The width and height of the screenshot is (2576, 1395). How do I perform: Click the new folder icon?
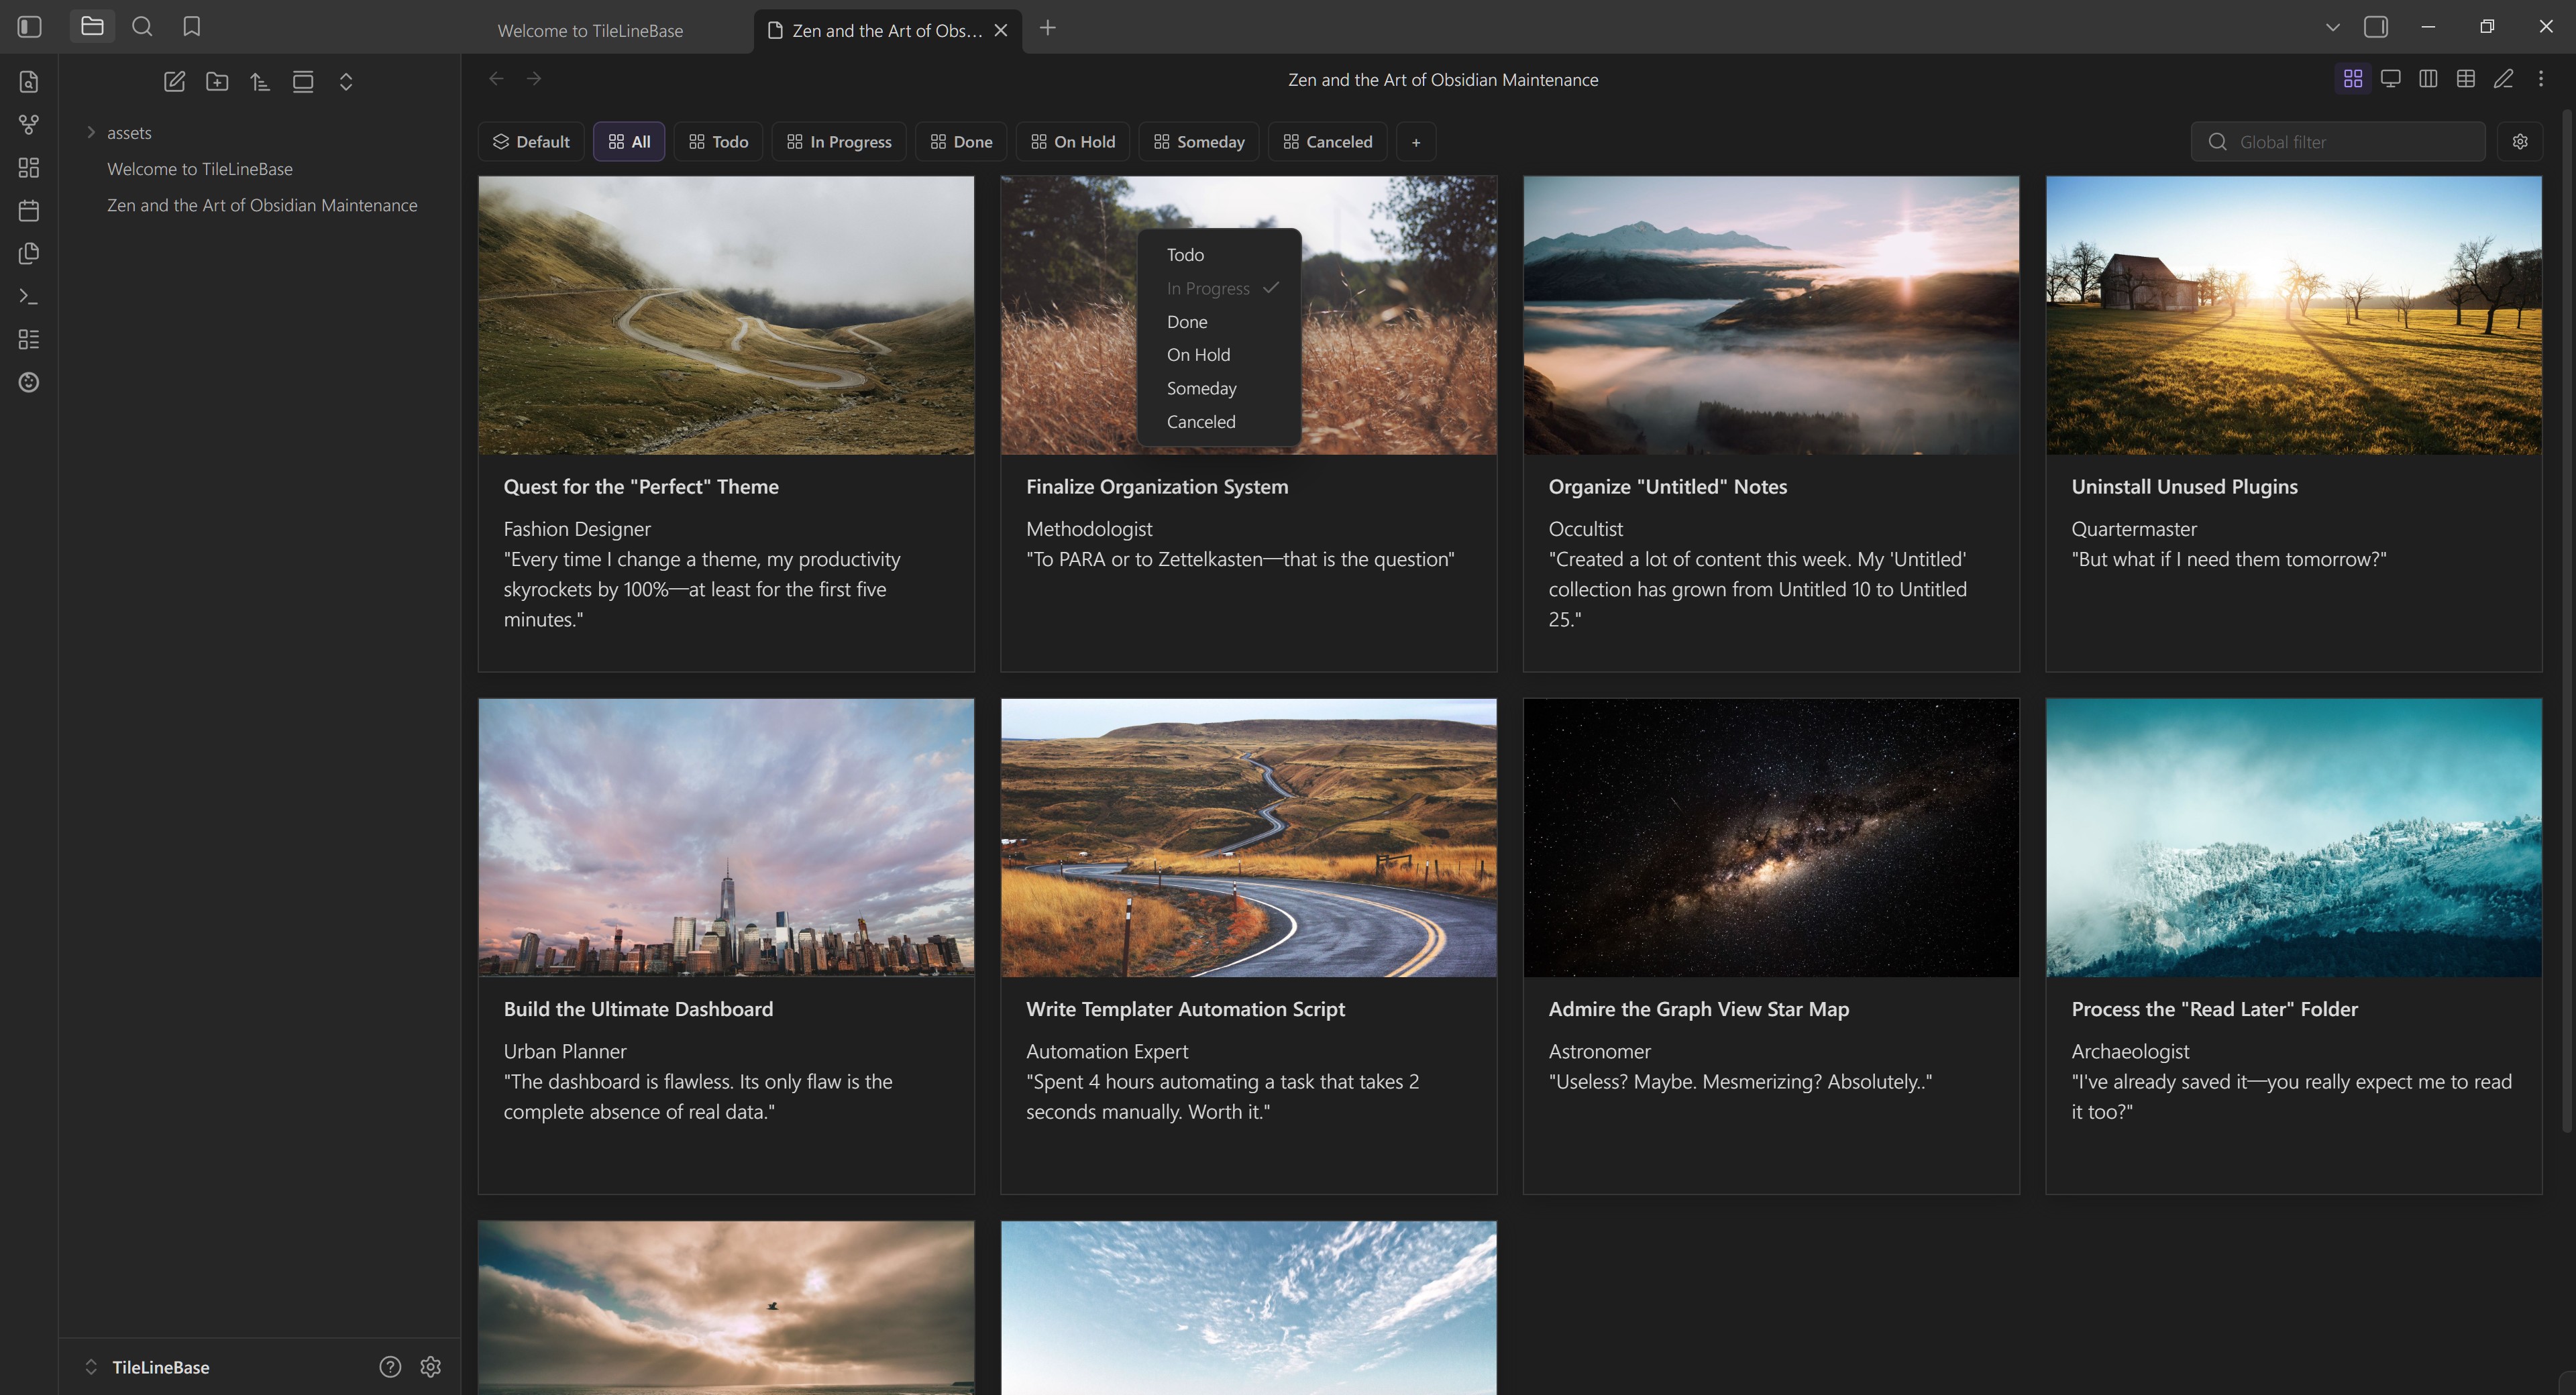click(x=217, y=81)
